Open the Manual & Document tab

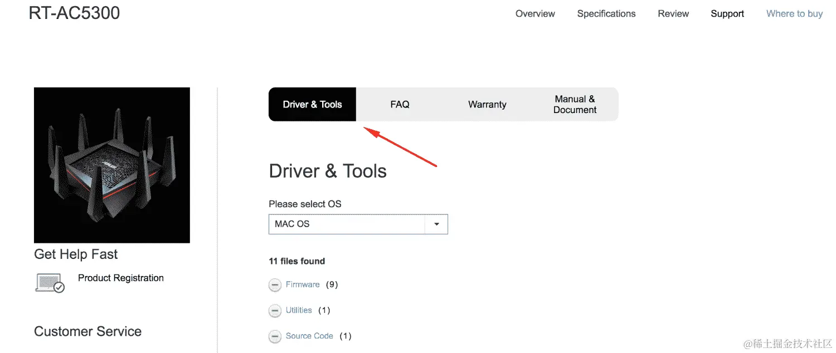(575, 104)
